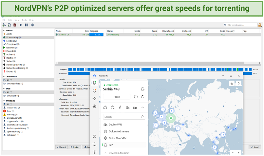Screen dimensions: 264x156
Task: Click the Filter torrent names field
Action: (x=240, y=25)
